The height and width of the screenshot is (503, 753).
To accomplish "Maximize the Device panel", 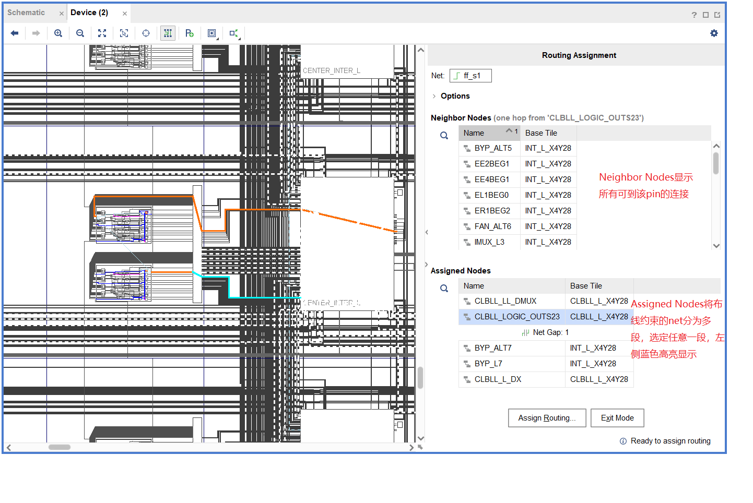I will point(705,15).
